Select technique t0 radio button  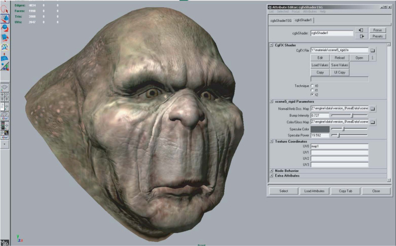[x=312, y=86]
